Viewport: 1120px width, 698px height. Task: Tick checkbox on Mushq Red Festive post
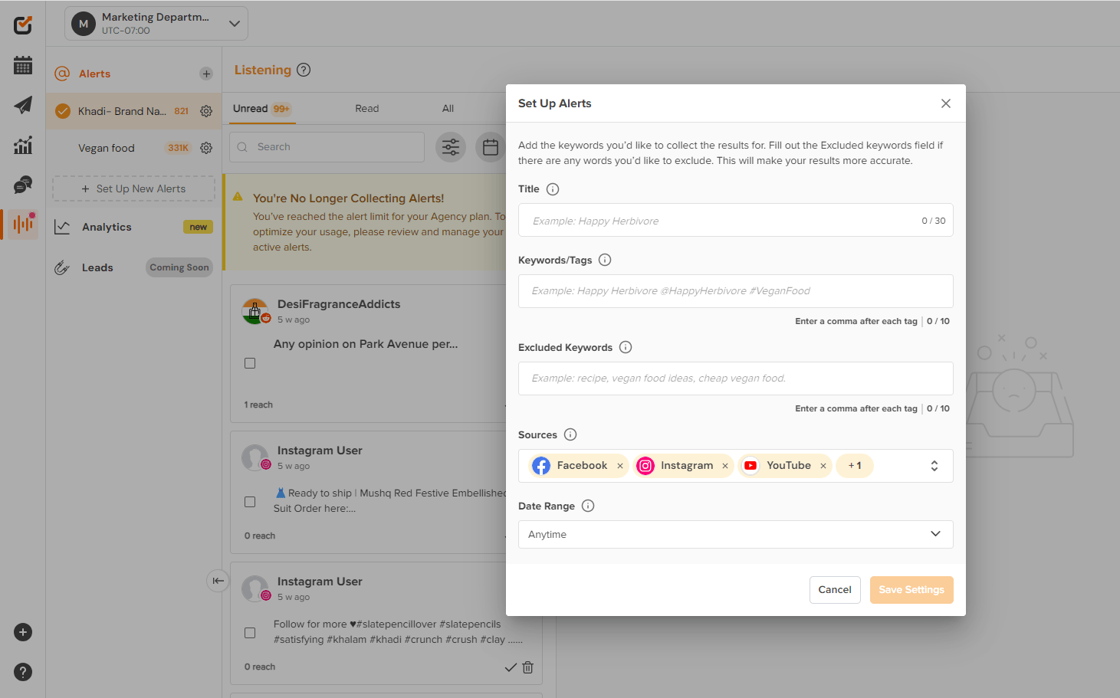(x=250, y=502)
